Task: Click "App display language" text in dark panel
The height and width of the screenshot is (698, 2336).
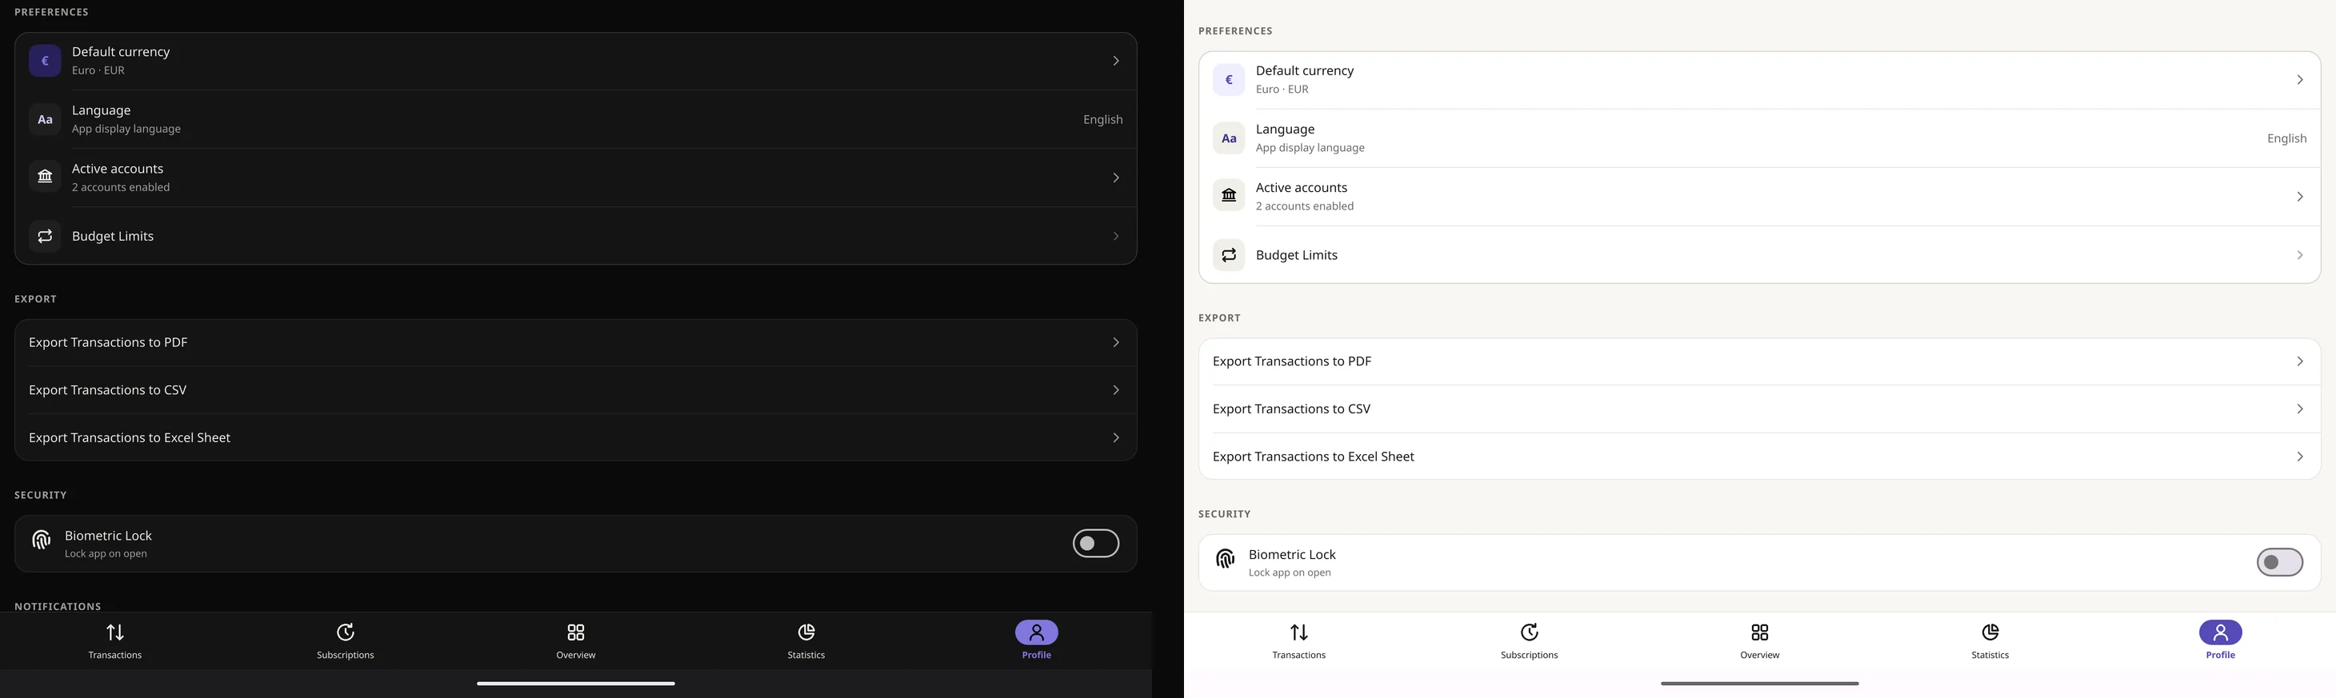Action: 126,130
